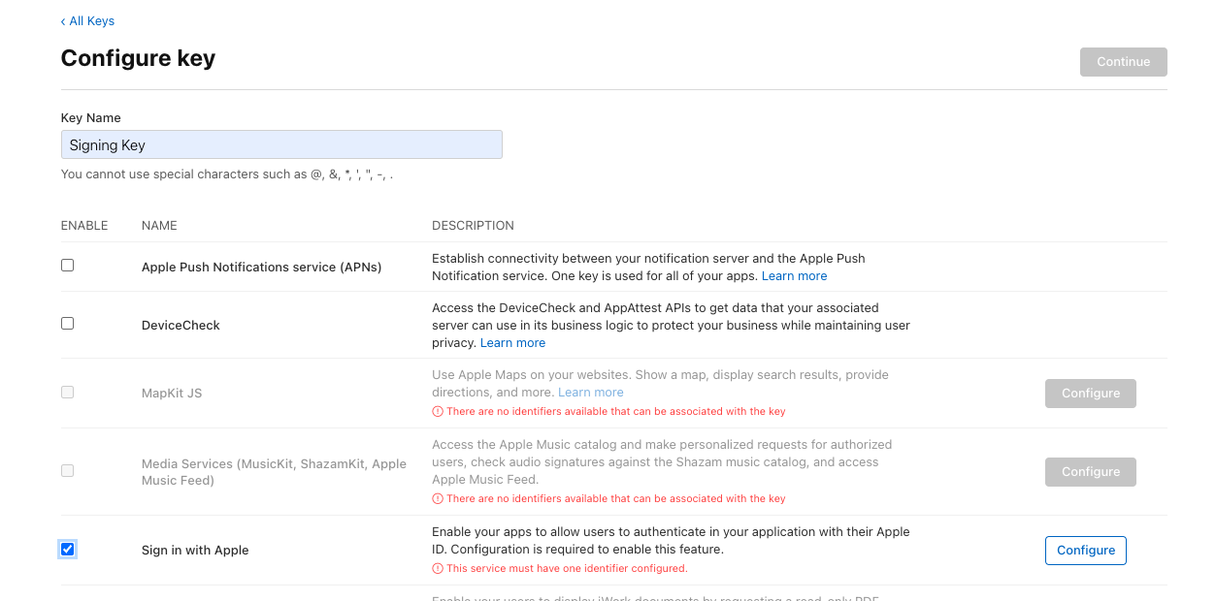The height and width of the screenshot is (601, 1216).
Task: Click the Sign in with Apple name
Action: pos(195,551)
